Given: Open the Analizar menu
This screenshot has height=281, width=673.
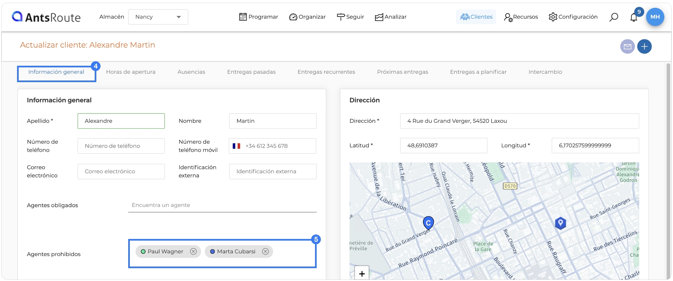Looking at the screenshot, I should [391, 17].
